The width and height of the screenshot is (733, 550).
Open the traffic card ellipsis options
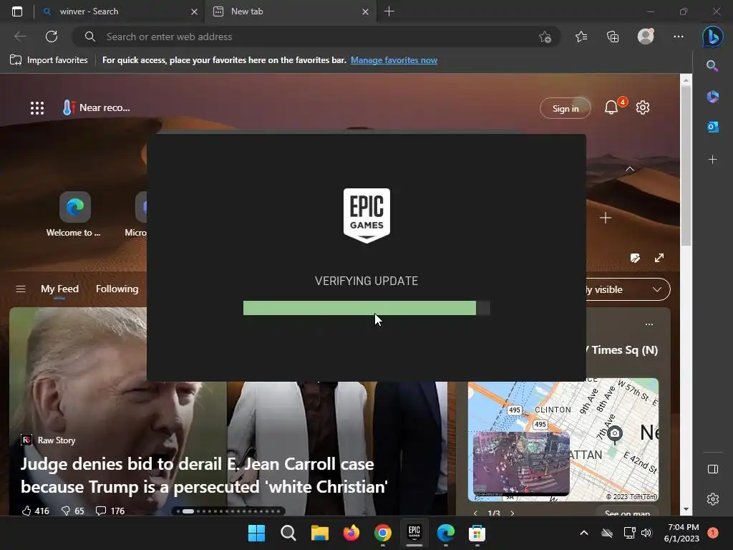point(649,324)
